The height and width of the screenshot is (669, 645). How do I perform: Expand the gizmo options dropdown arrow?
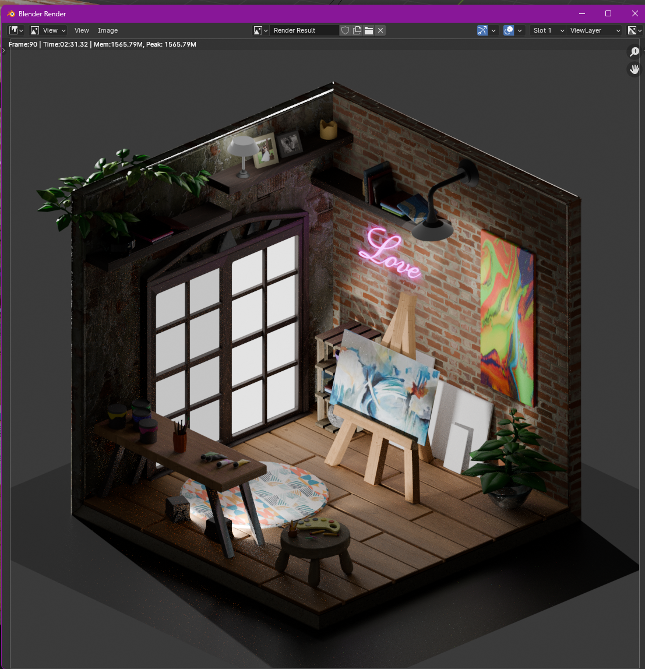click(494, 30)
